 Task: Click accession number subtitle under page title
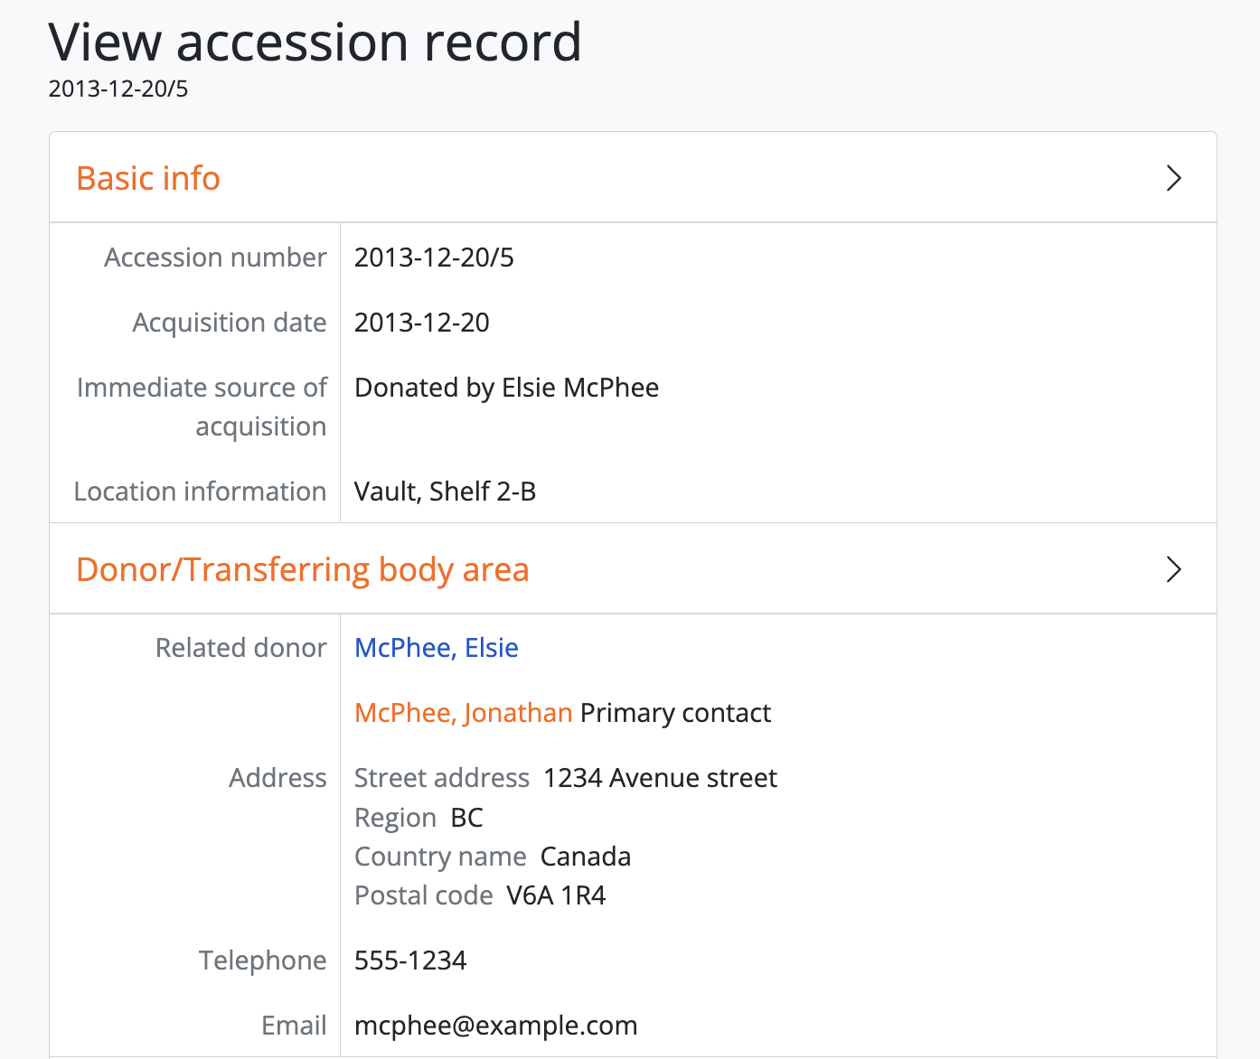(118, 89)
